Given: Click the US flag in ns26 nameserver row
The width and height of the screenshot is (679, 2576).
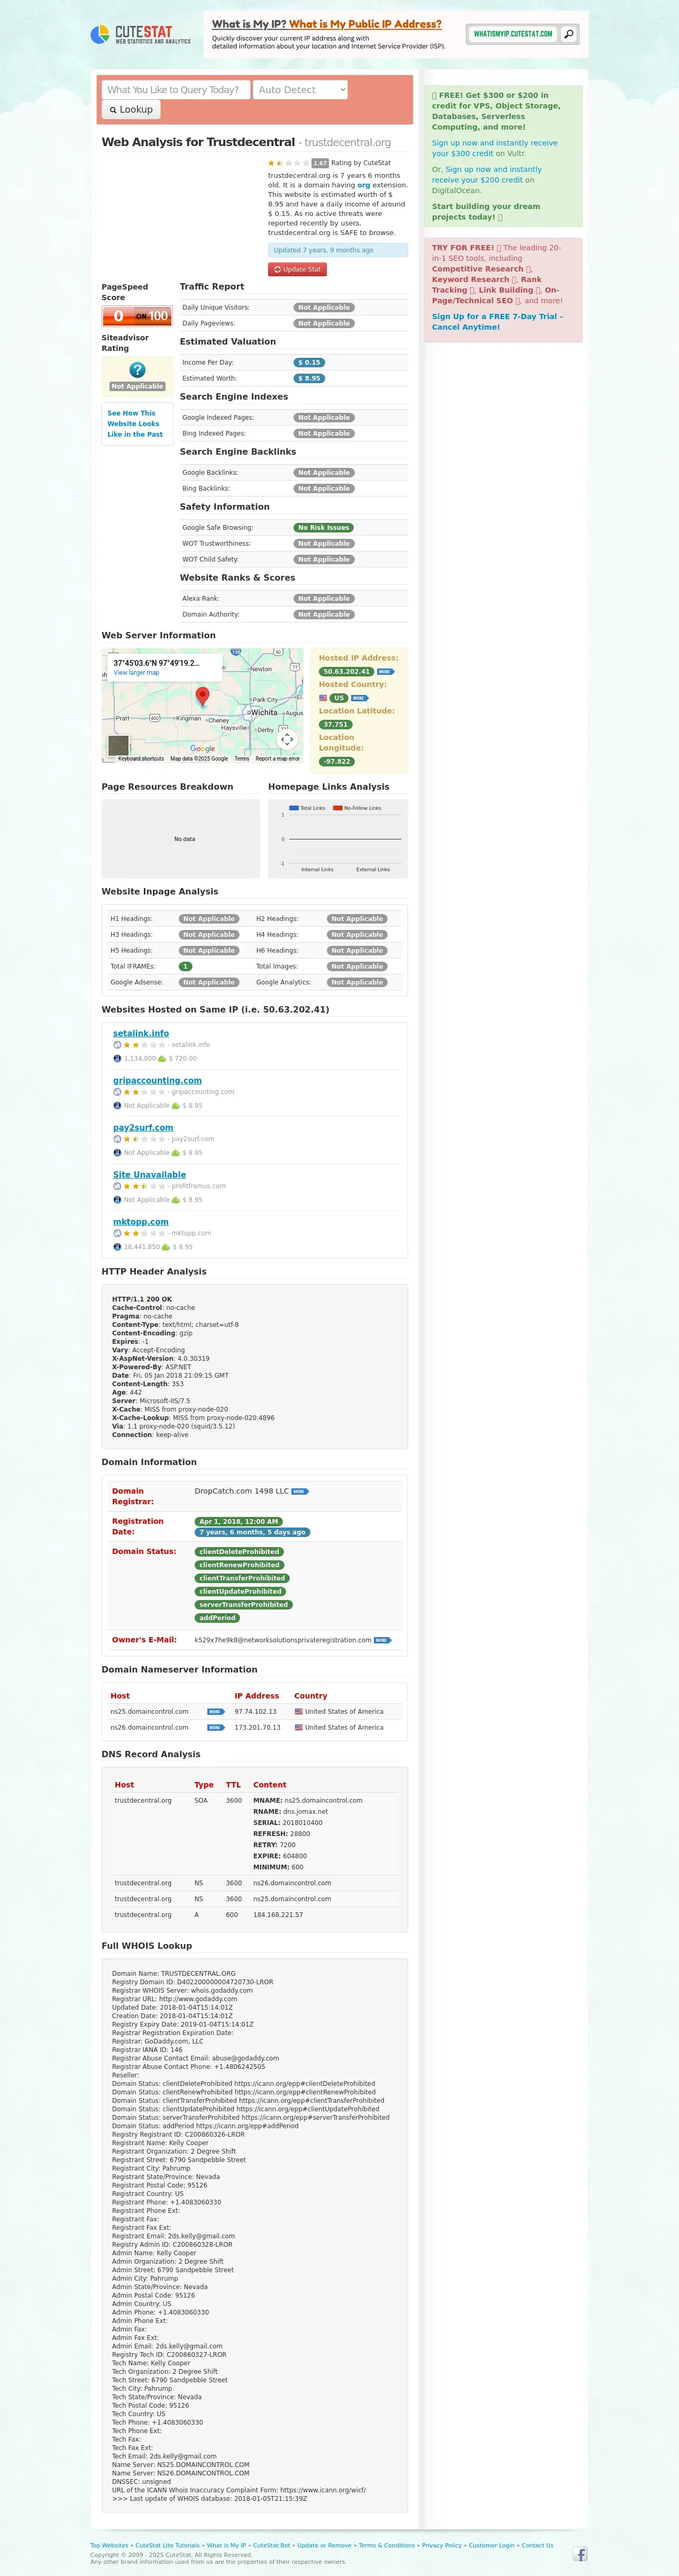Looking at the screenshot, I should (x=299, y=1727).
